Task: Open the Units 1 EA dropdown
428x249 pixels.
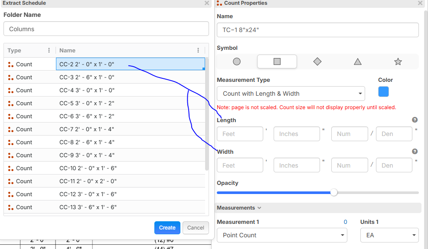Action: [x=389, y=235]
